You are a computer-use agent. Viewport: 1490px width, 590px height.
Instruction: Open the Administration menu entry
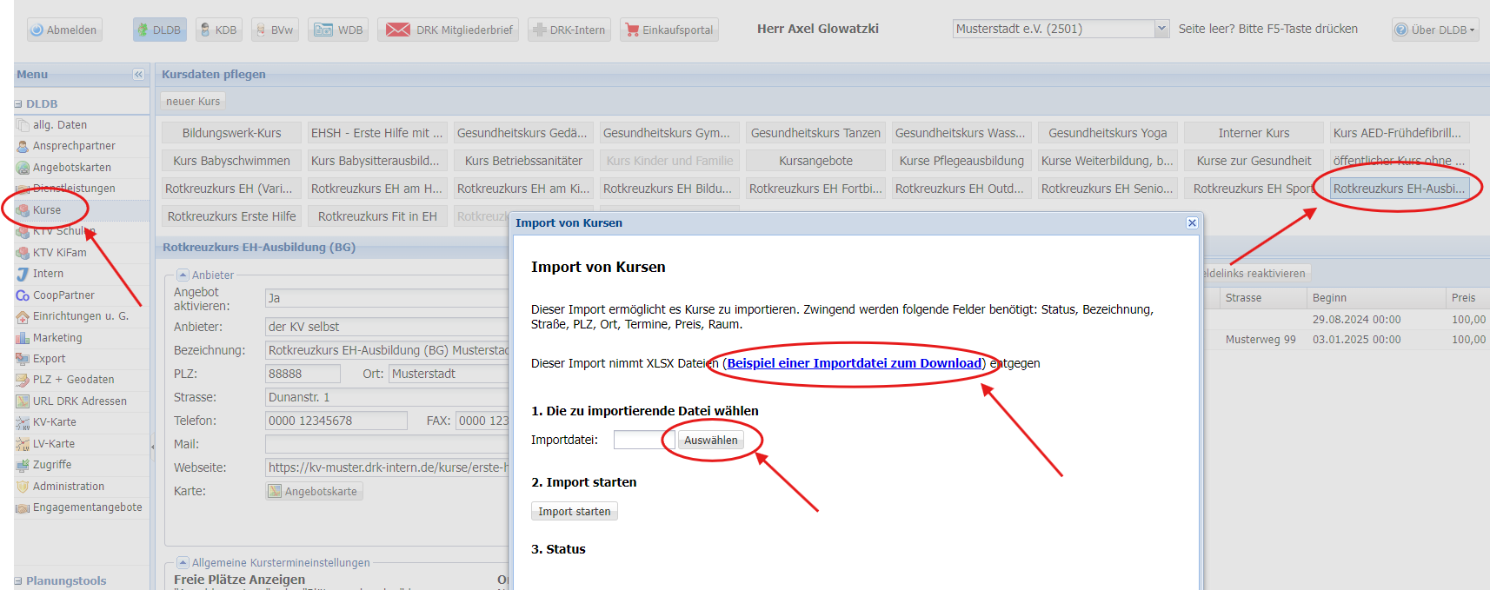click(68, 487)
